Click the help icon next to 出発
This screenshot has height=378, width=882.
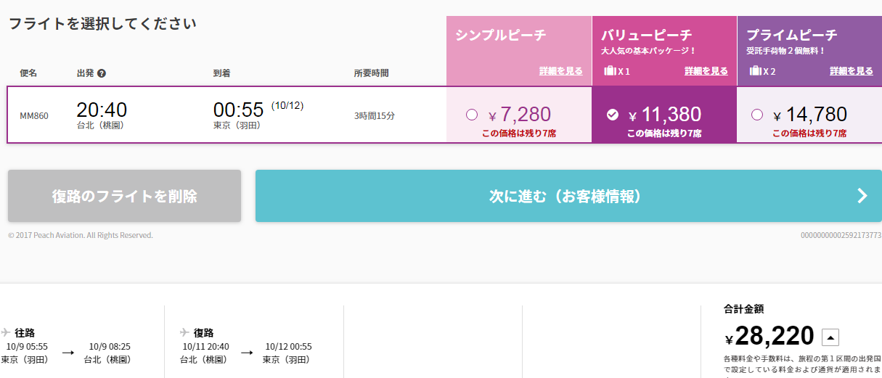coord(102,73)
